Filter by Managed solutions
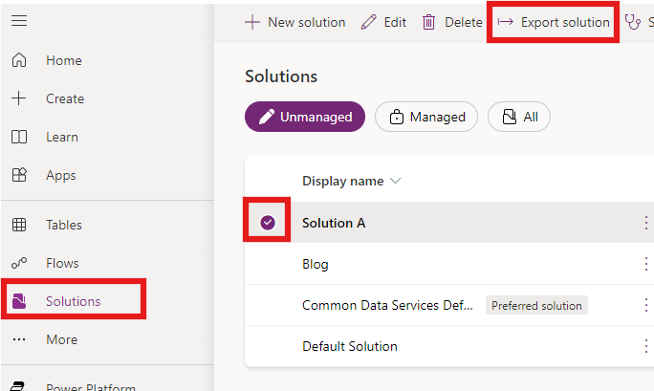 [426, 117]
